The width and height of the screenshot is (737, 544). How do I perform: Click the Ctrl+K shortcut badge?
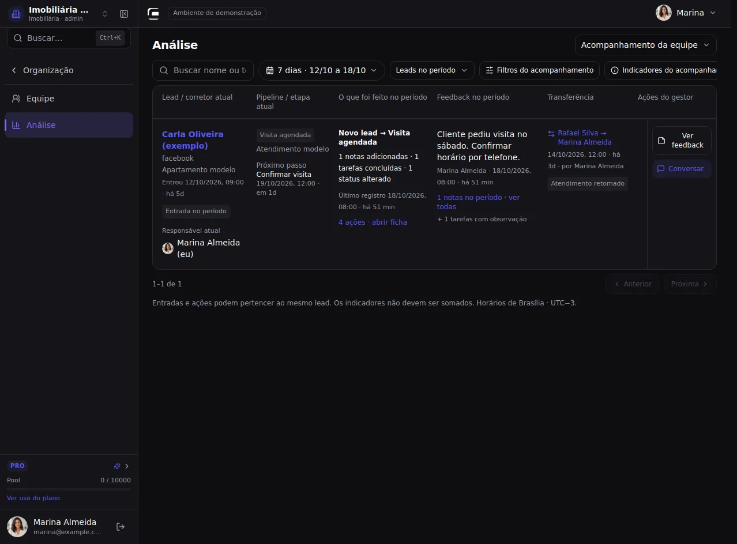pyautogui.click(x=110, y=38)
